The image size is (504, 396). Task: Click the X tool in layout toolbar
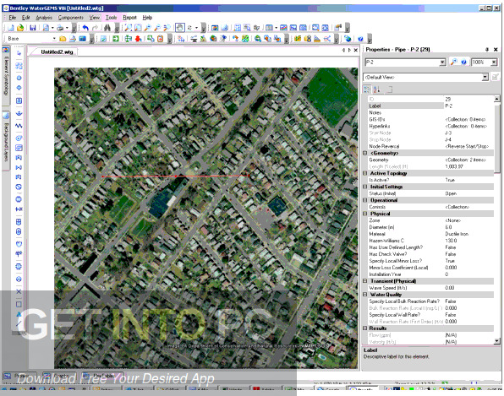pyautogui.click(x=19, y=291)
